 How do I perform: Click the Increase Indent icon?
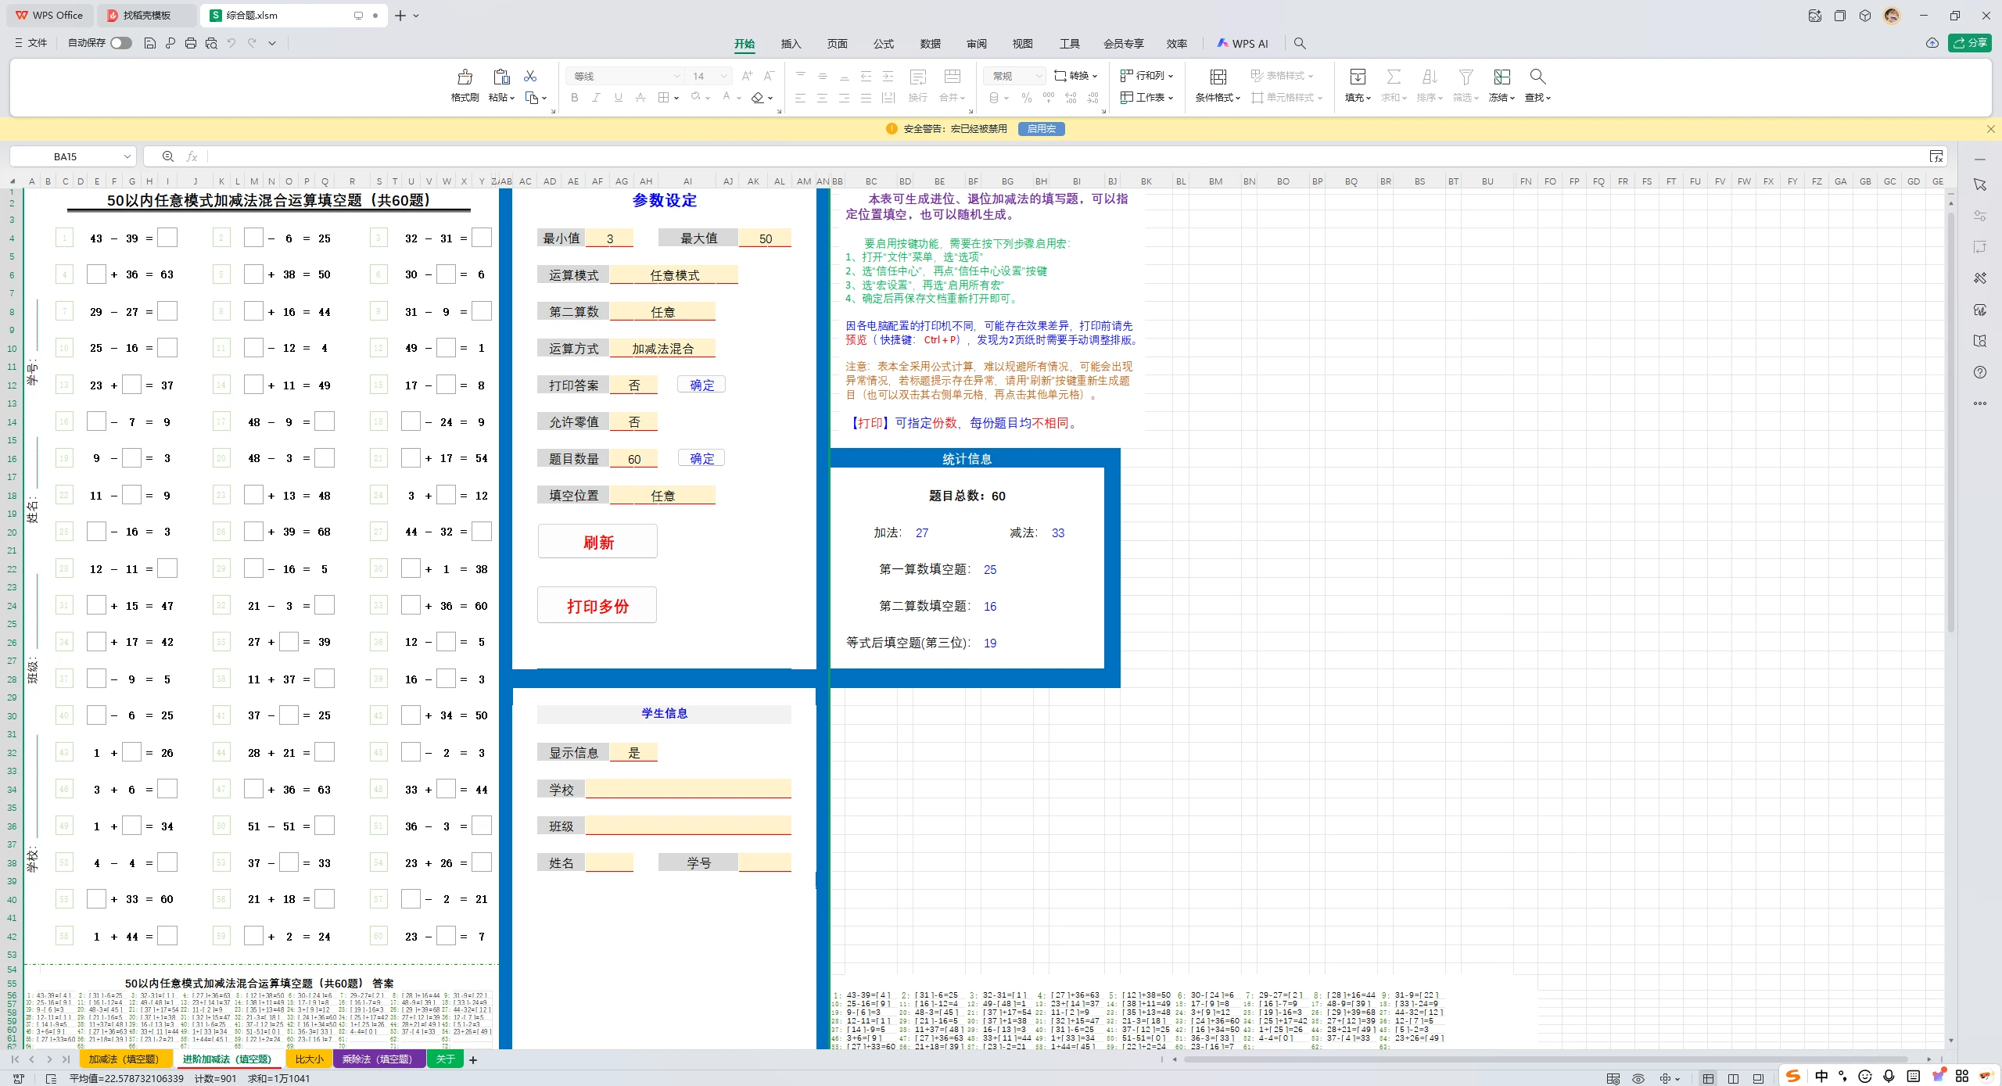(x=888, y=76)
